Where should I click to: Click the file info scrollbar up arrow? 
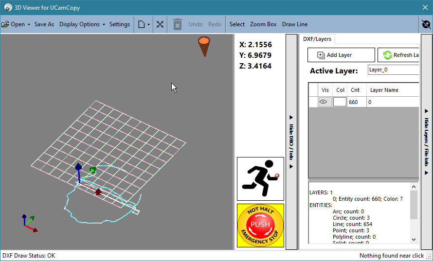tap(414, 187)
